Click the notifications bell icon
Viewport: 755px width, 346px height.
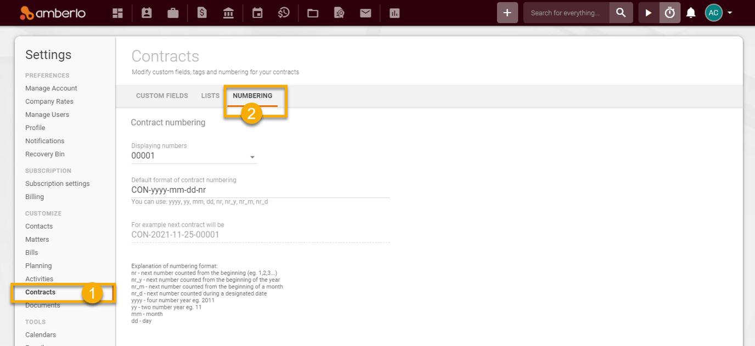(691, 13)
